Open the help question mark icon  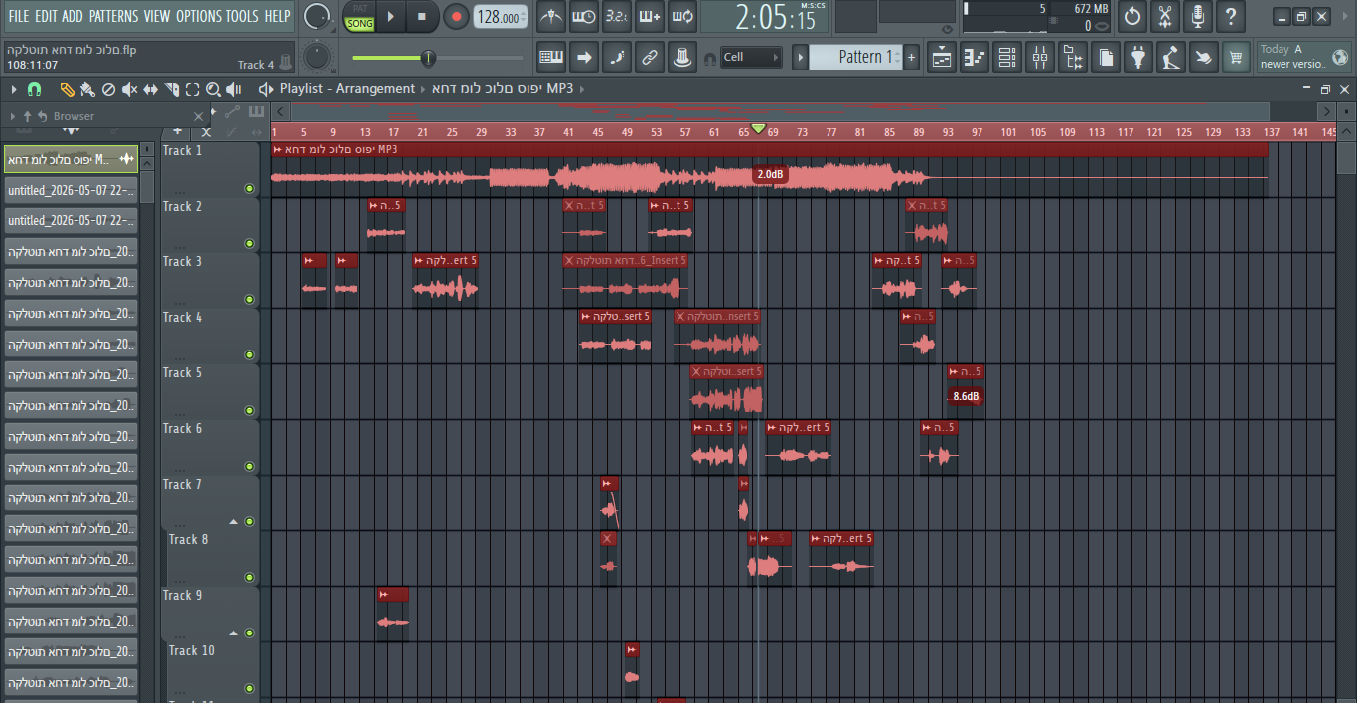tap(1231, 17)
